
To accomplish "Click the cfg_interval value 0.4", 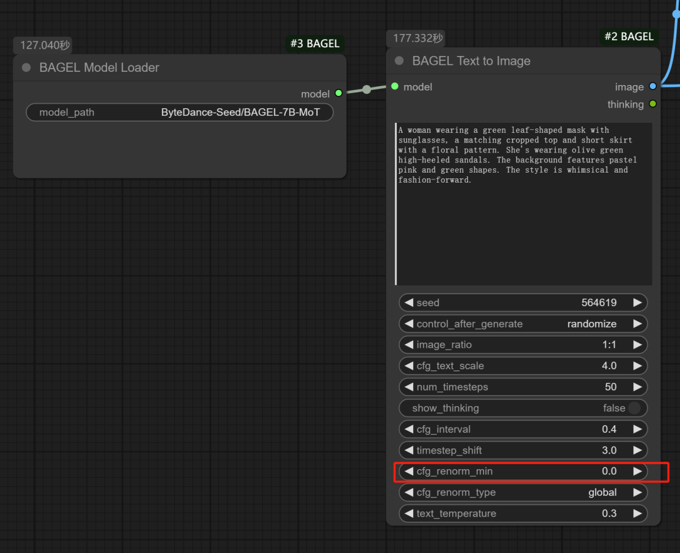I will pos(609,429).
